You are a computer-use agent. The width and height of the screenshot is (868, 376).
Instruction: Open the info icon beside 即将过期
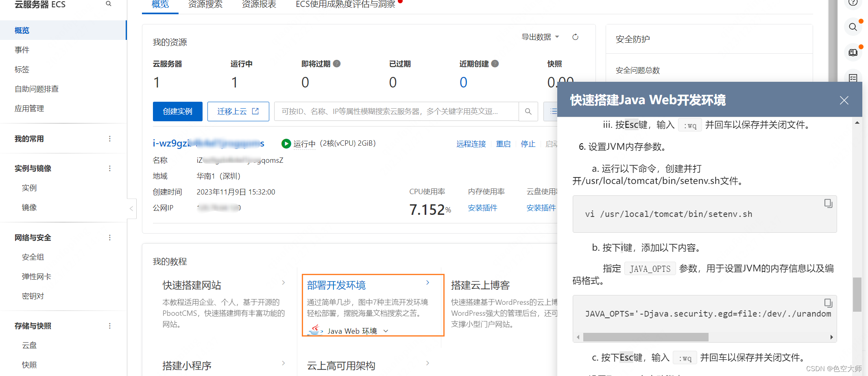click(337, 63)
